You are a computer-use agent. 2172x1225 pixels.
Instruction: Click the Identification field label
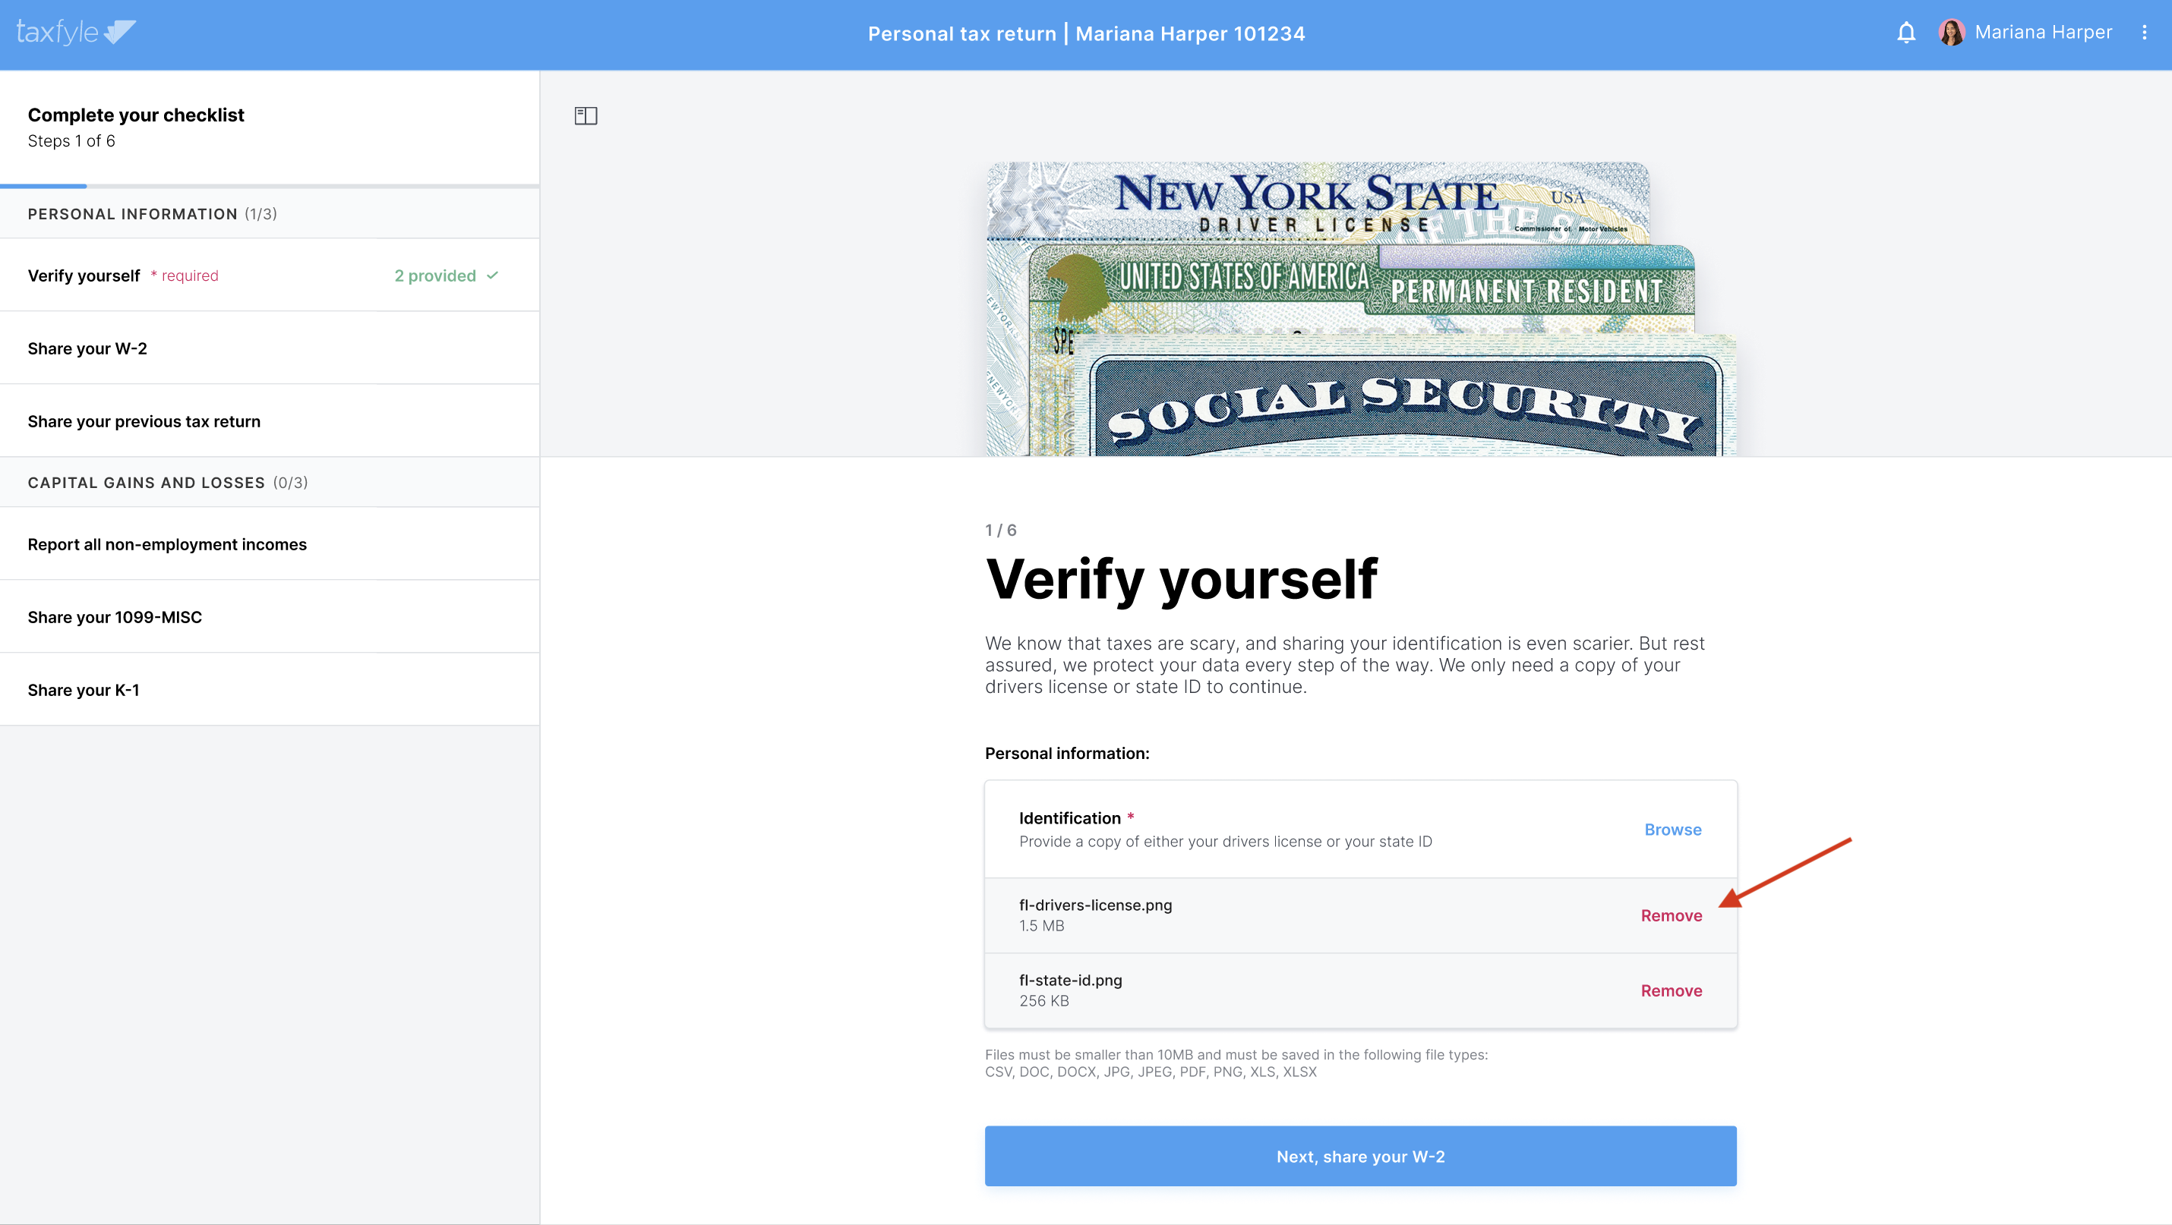click(1069, 818)
